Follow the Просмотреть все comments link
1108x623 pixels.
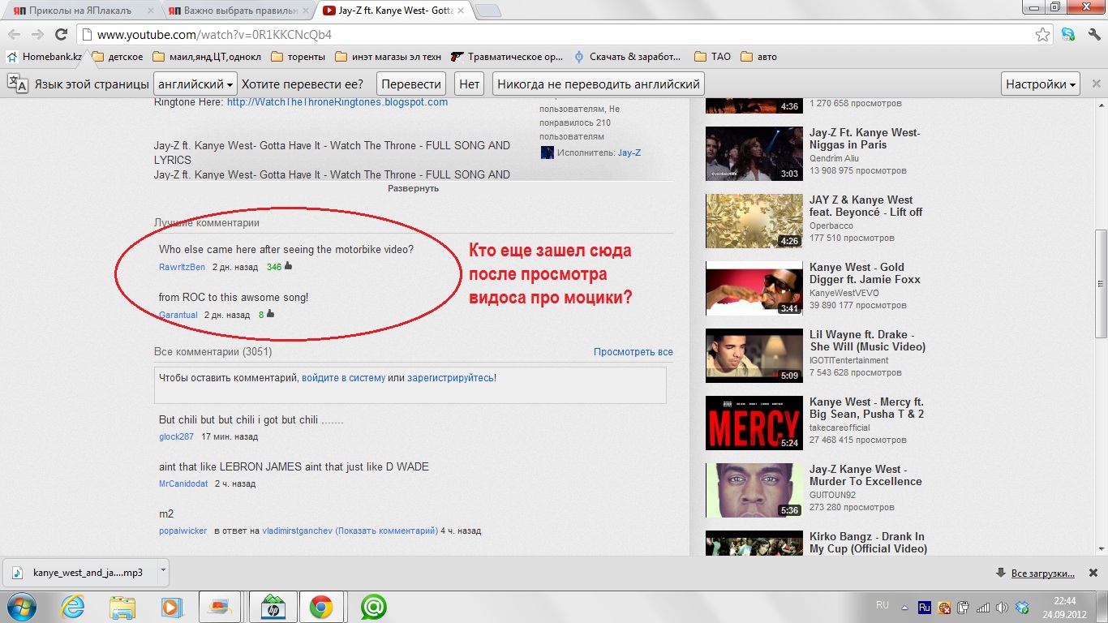click(633, 352)
